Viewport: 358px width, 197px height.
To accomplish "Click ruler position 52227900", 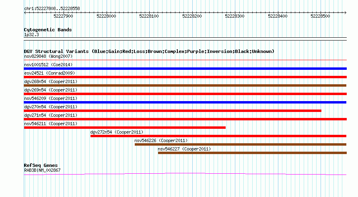I will (63, 16).
